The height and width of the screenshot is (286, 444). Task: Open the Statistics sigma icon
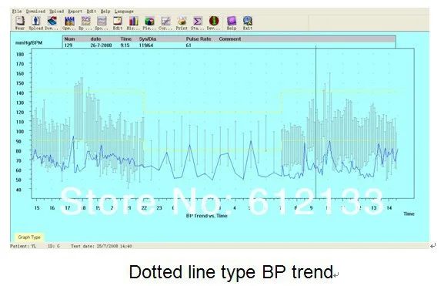197,23
